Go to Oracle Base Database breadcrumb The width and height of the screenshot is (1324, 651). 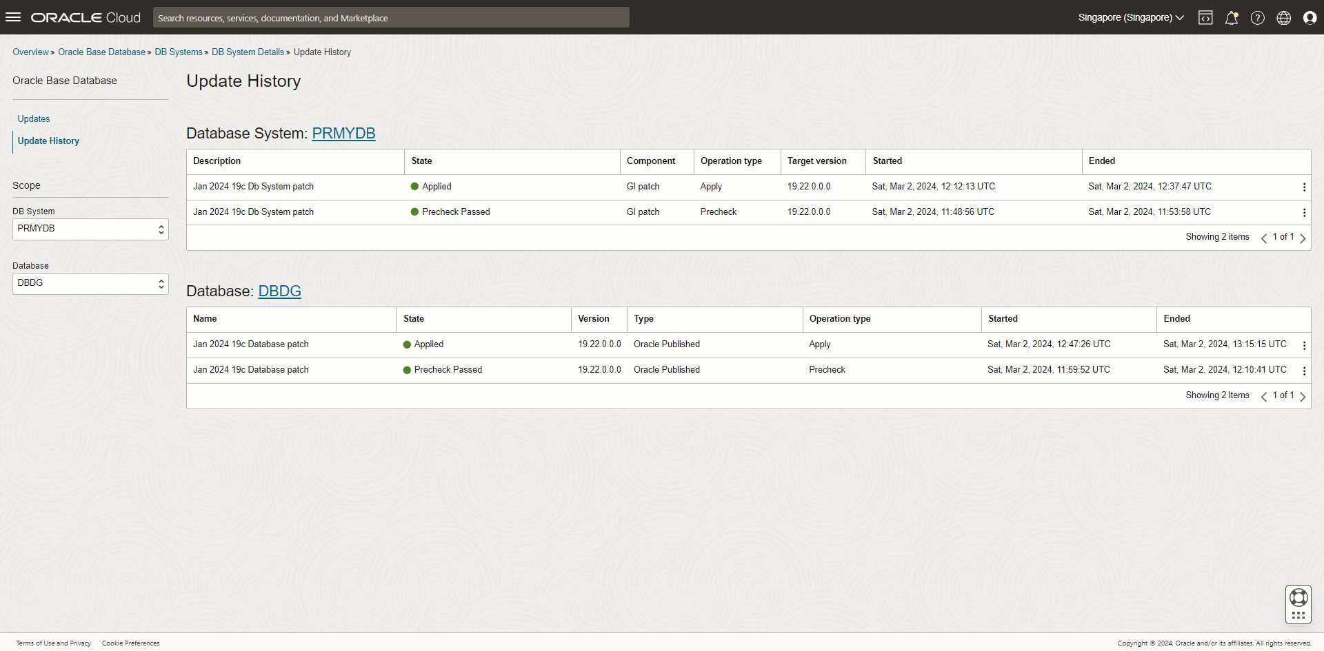pos(101,52)
